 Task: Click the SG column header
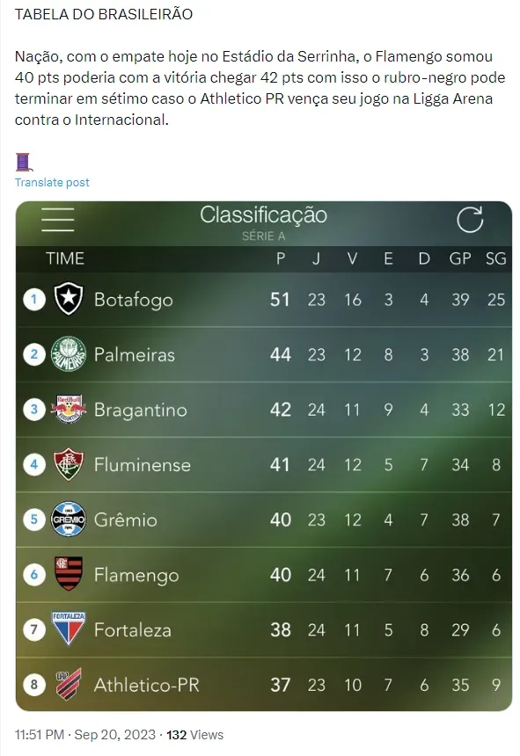pos(496,258)
